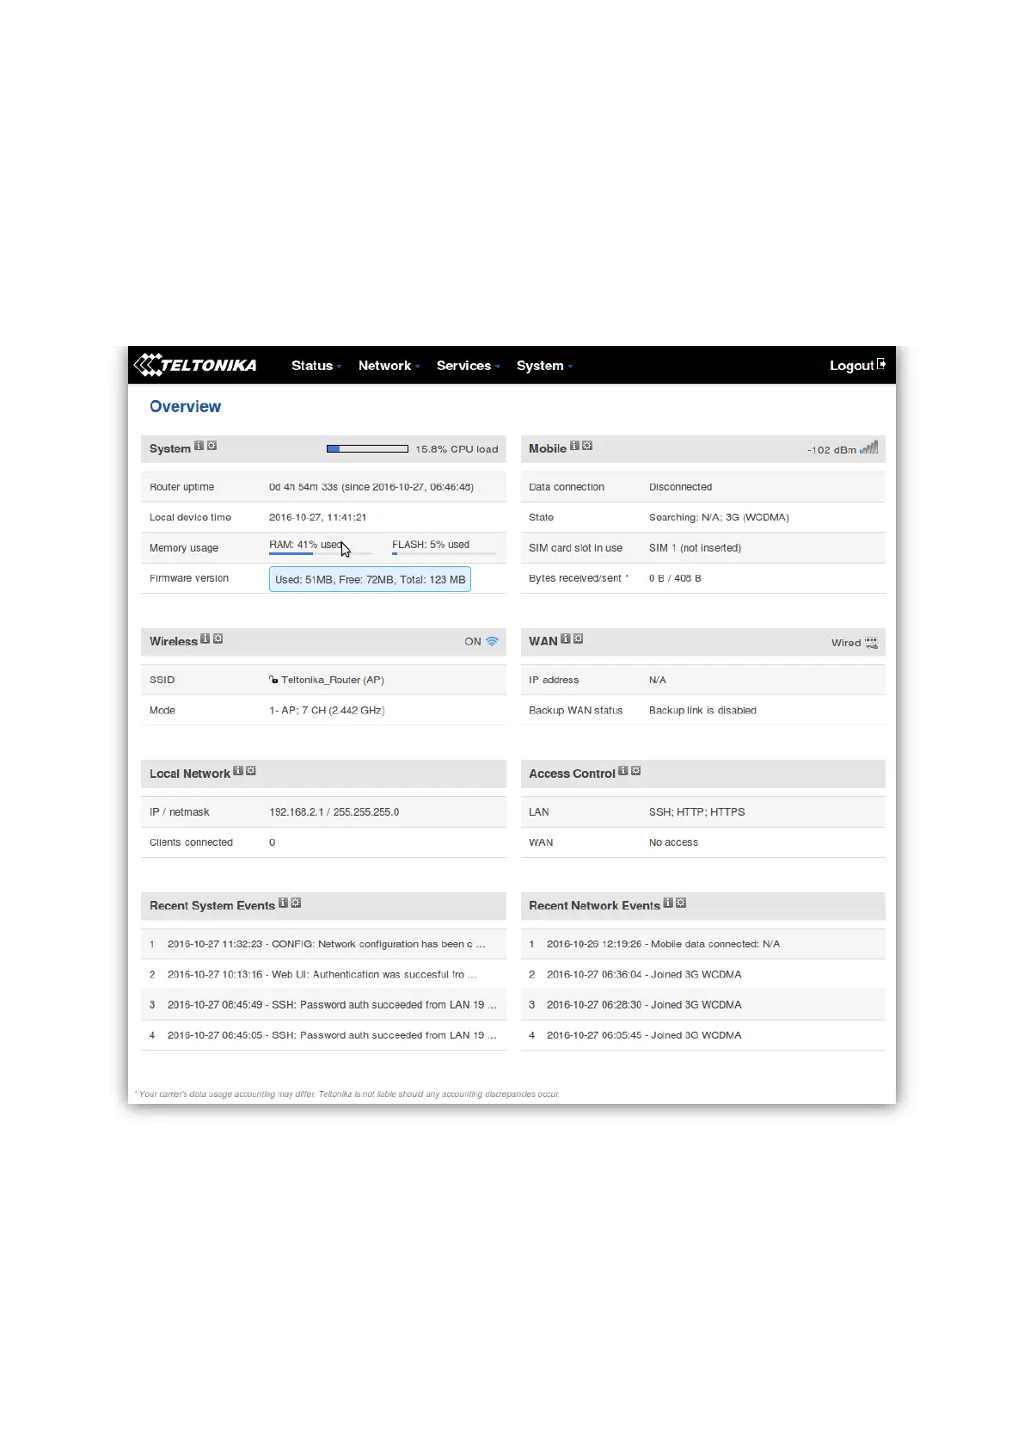1024x1449 pixels.
Task: Open the Recent Network Events settings icon
Action: click(x=681, y=903)
